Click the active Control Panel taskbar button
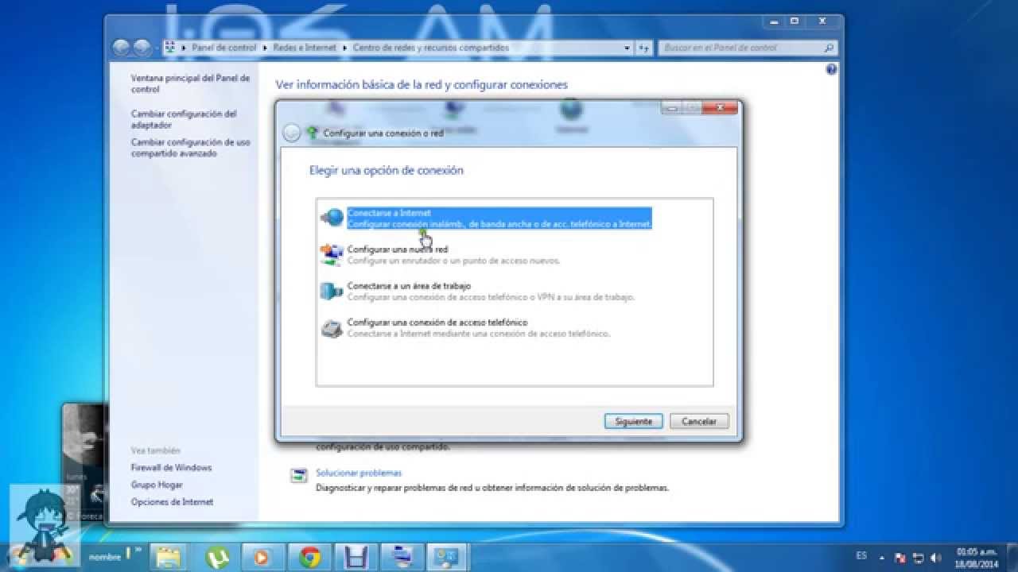 tap(448, 557)
